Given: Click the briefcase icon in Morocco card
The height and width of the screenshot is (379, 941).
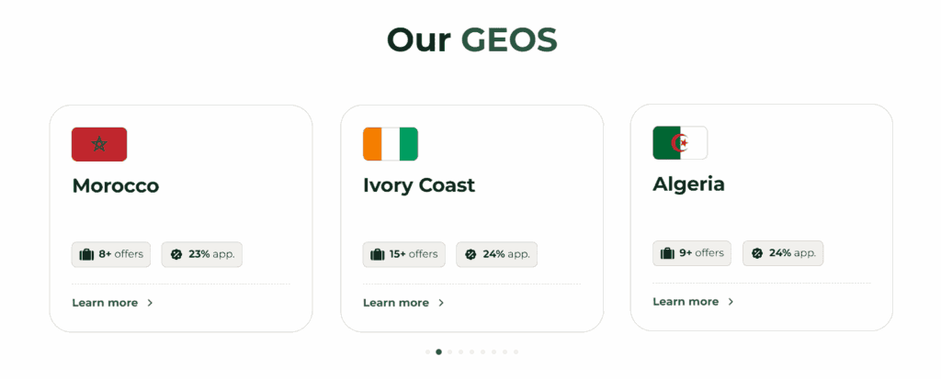Looking at the screenshot, I should click(x=86, y=254).
